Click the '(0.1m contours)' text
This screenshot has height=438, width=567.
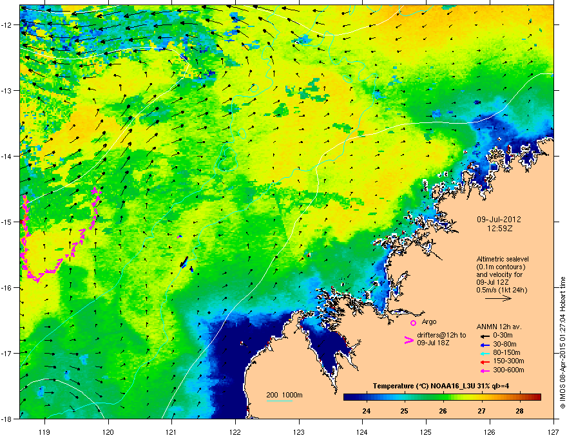(501, 267)
